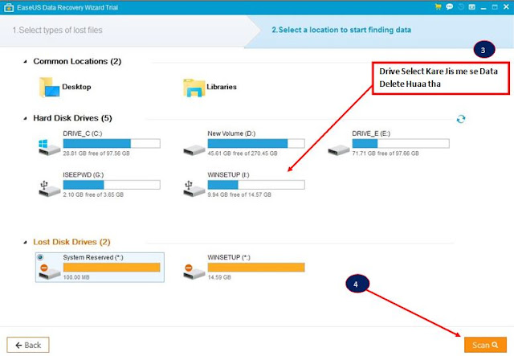The width and height of the screenshot is (514, 356).
Task: Click the WINSETUP (I:) USB drive icon
Action: click(x=194, y=189)
